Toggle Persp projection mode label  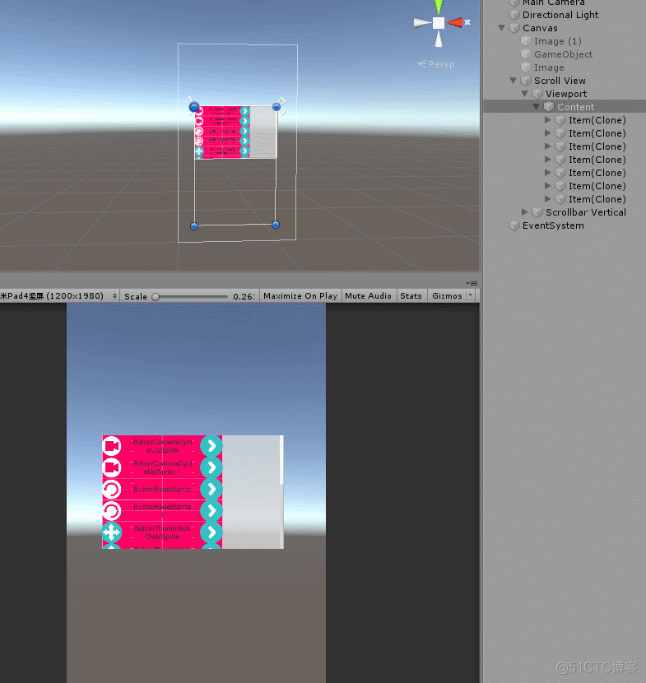pyautogui.click(x=436, y=64)
